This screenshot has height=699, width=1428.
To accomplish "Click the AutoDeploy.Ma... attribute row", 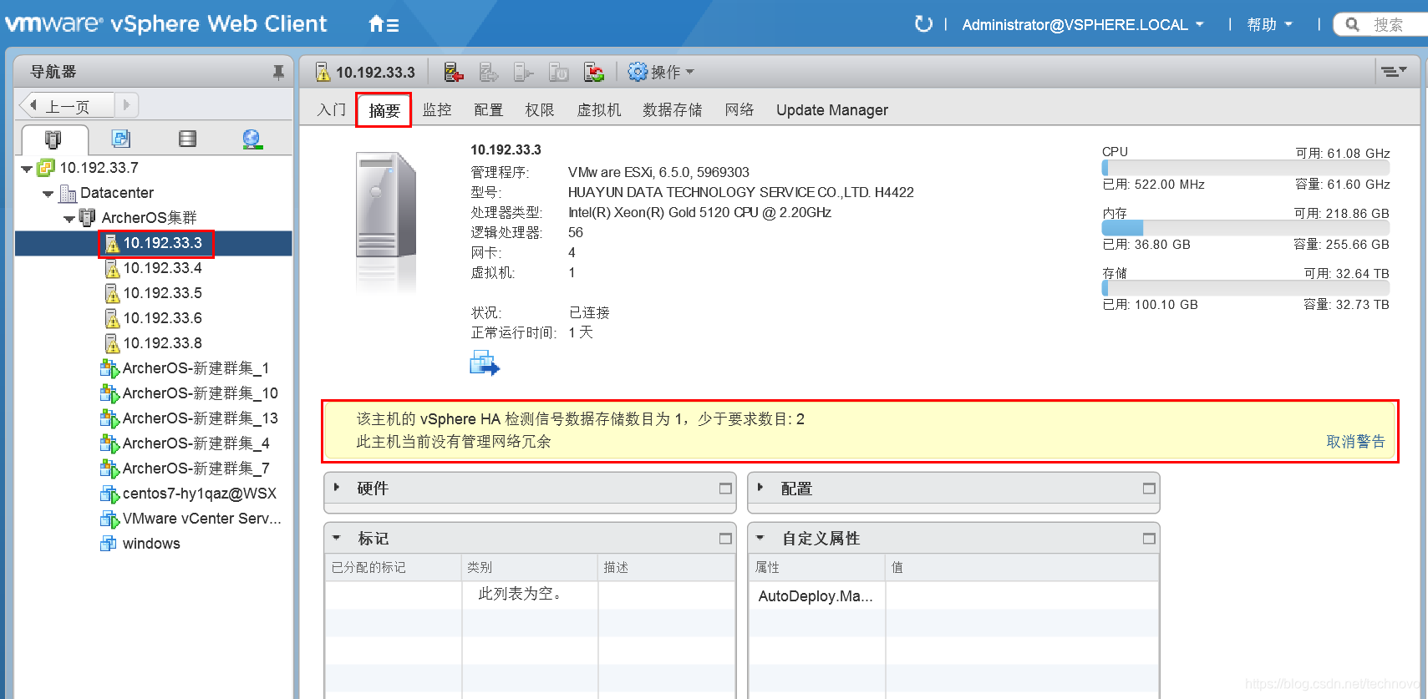I will 953,595.
